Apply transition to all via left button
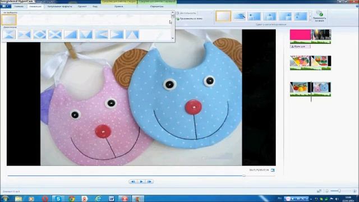Image resolution: width=359 pixels, height=202 pixels. tap(190, 19)
